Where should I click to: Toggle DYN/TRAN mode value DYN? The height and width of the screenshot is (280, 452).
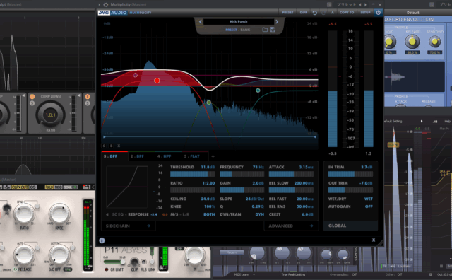(x=259, y=214)
